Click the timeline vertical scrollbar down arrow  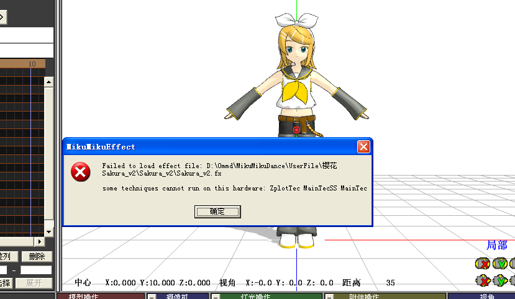pyautogui.click(x=48, y=232)
